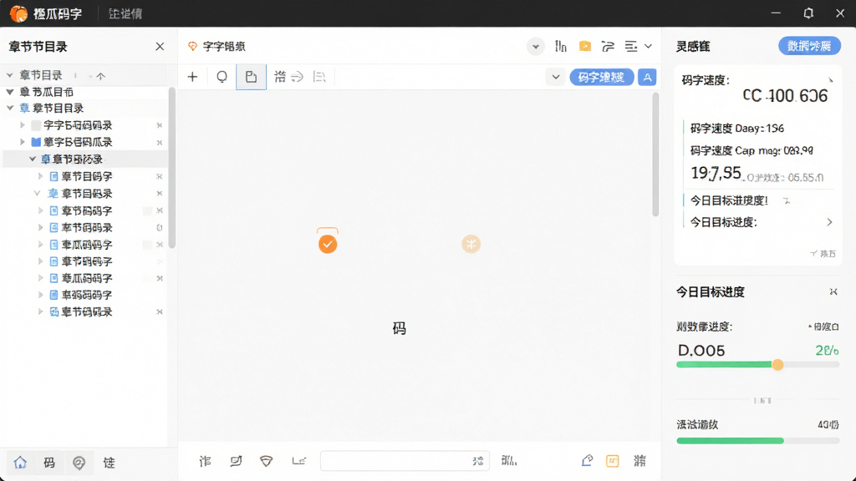Expand the arrow beside 今日目标进度:

coord(829,222)
